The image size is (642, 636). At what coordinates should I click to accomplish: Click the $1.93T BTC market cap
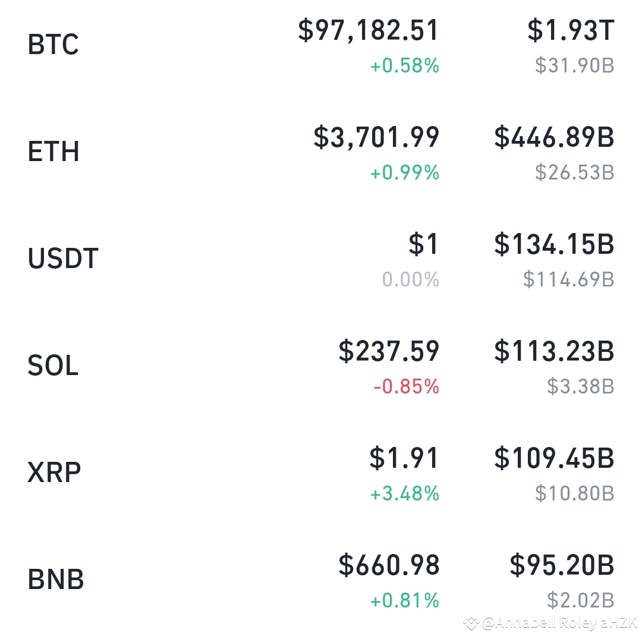[x=570, y=32]
